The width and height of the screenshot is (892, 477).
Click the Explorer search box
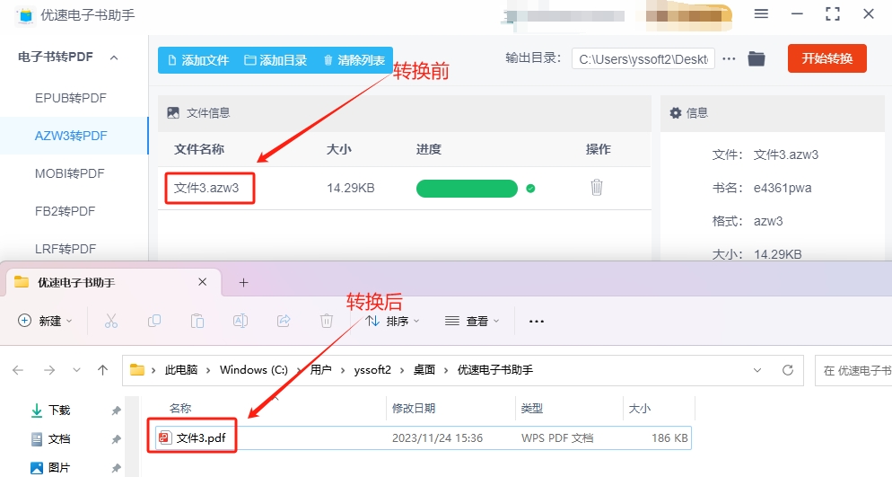point(853,371)
